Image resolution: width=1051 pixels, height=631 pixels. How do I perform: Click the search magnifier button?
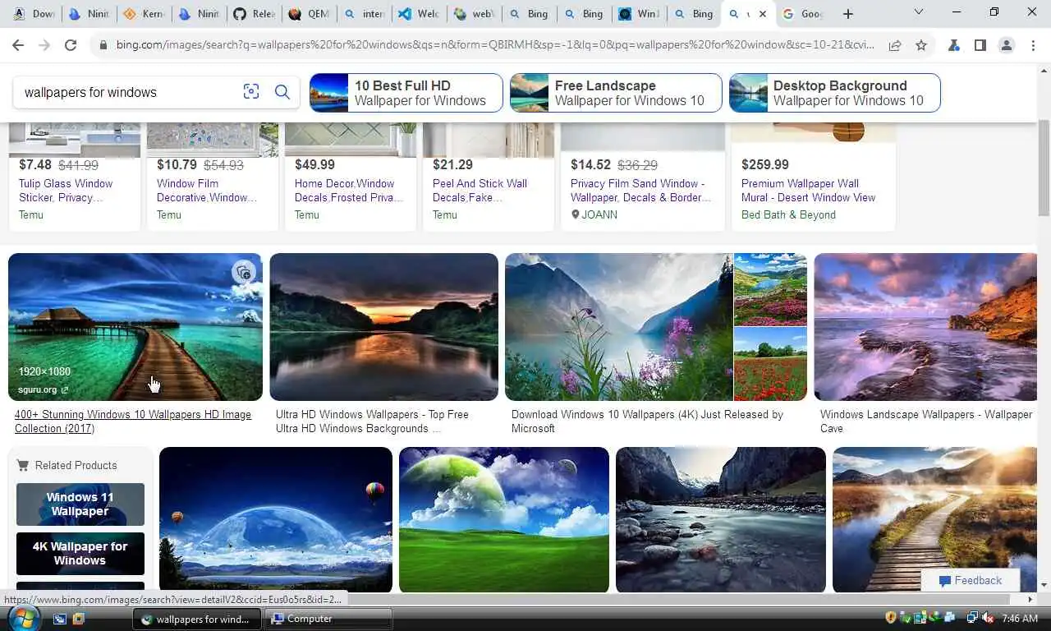[282, 92]
